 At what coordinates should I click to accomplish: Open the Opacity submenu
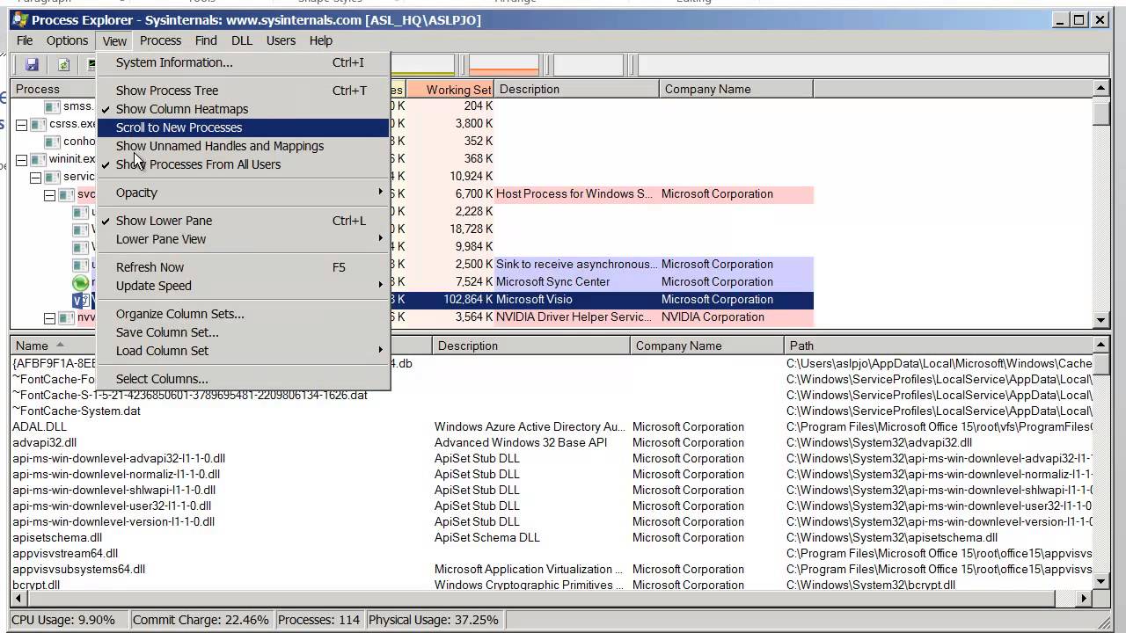click(x=243, y=193)
